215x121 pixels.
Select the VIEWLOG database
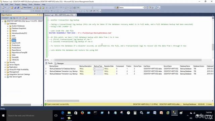15,60
